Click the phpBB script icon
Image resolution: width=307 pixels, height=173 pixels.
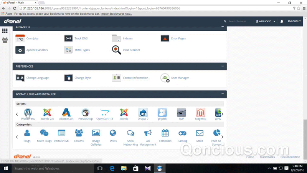click(x=162, y=113)
